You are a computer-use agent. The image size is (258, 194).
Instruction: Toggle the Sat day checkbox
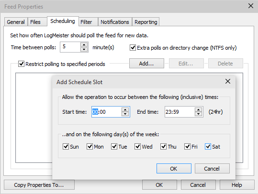coord(208,146)
